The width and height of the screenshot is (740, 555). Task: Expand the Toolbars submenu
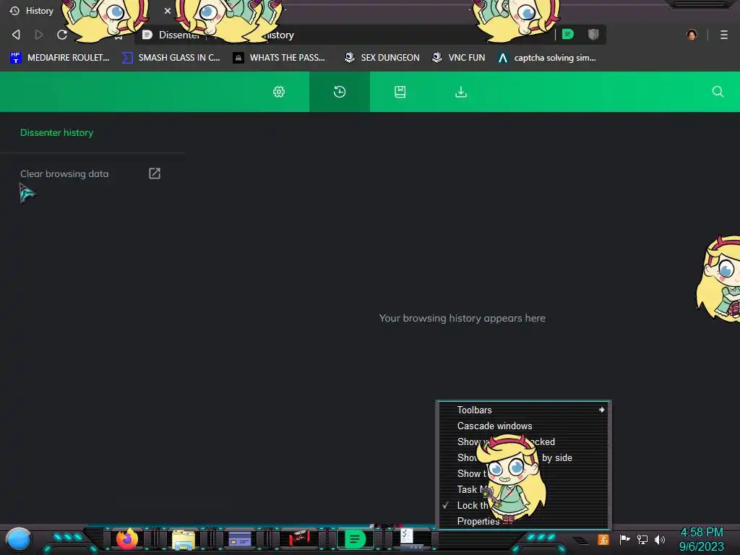click(x=523, y=410)
